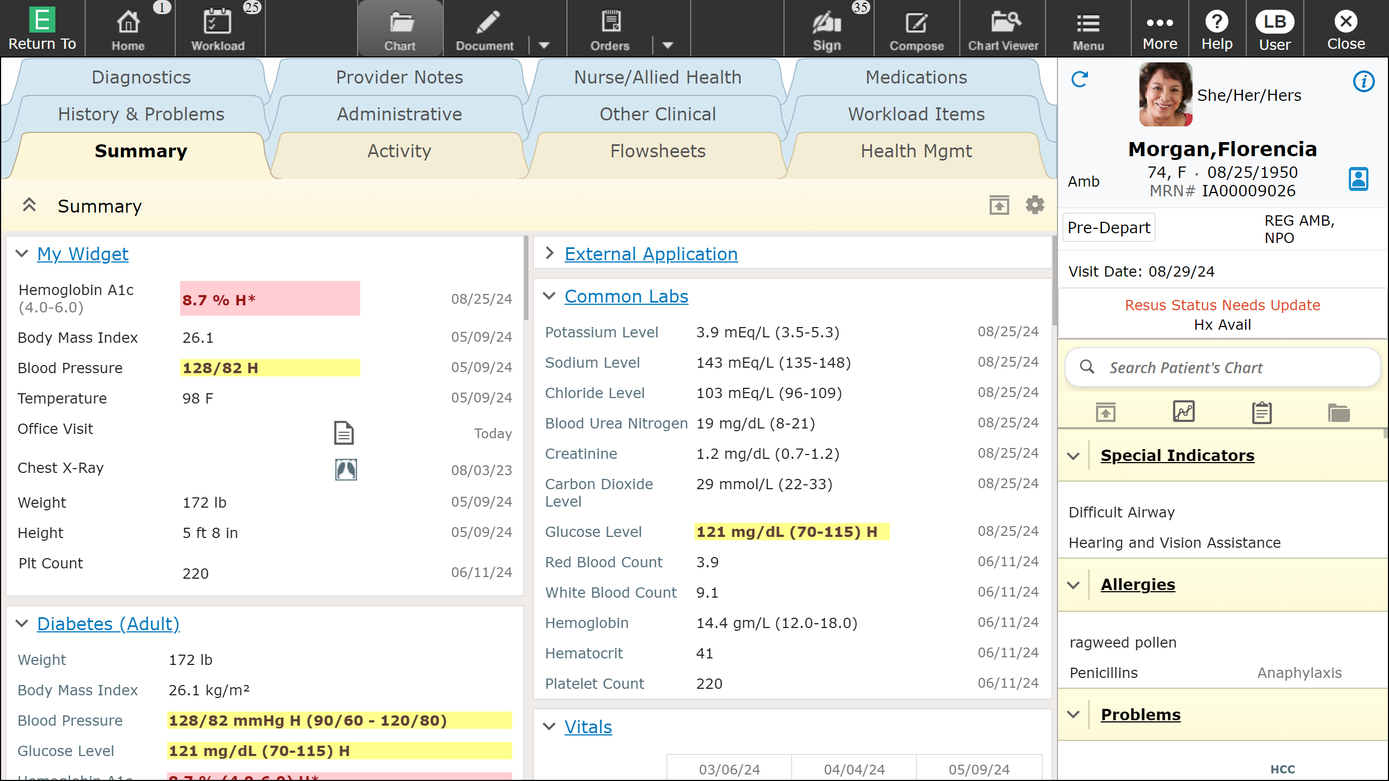Click the Sign icon showing 35 items
The width and height of the screenshot is (1389, 781).
[826, 28]
